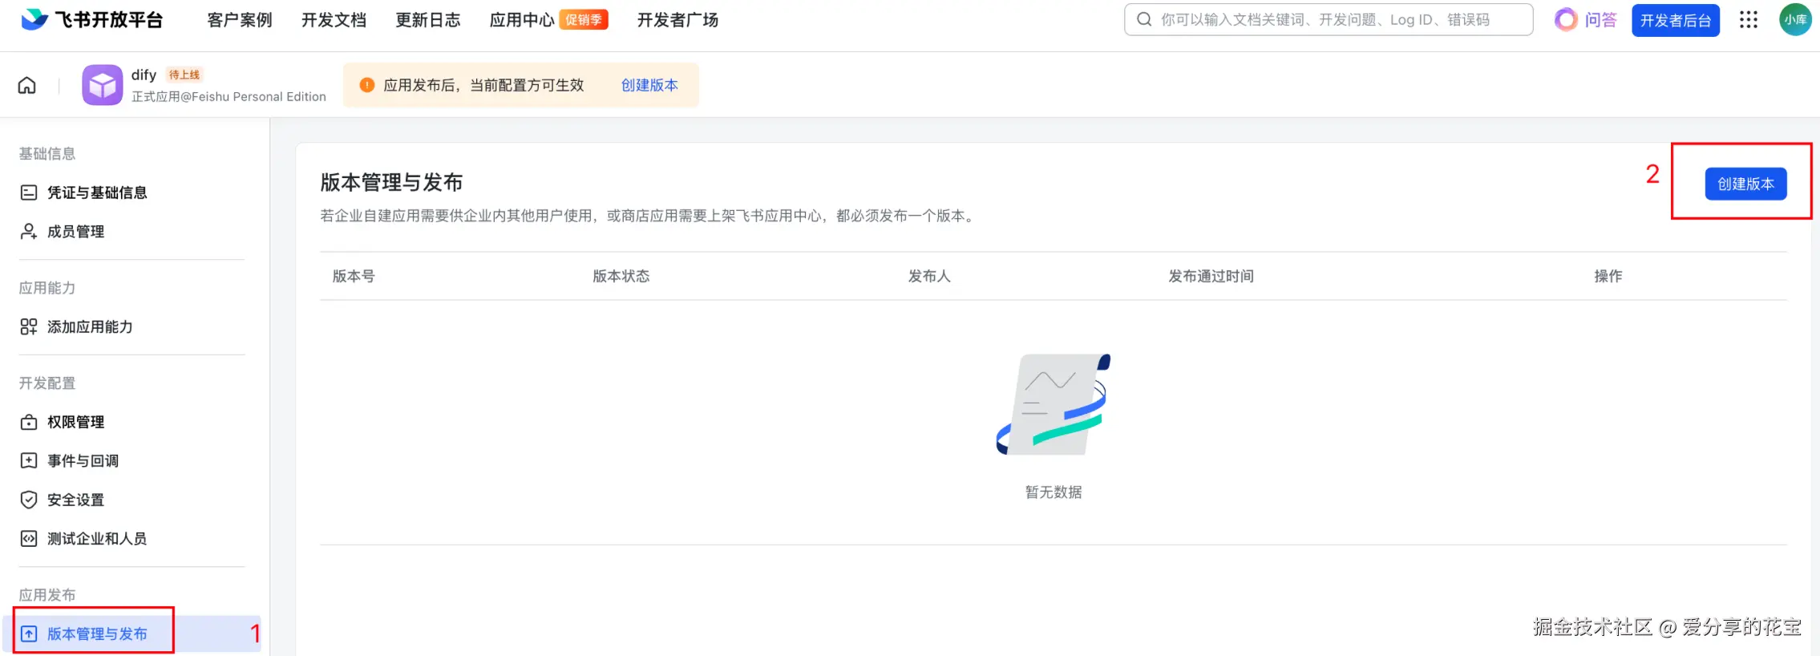Screen dimensions: 1820x656
Task: Click the empty-state document illustration
Action: (x=1054, y=404)
